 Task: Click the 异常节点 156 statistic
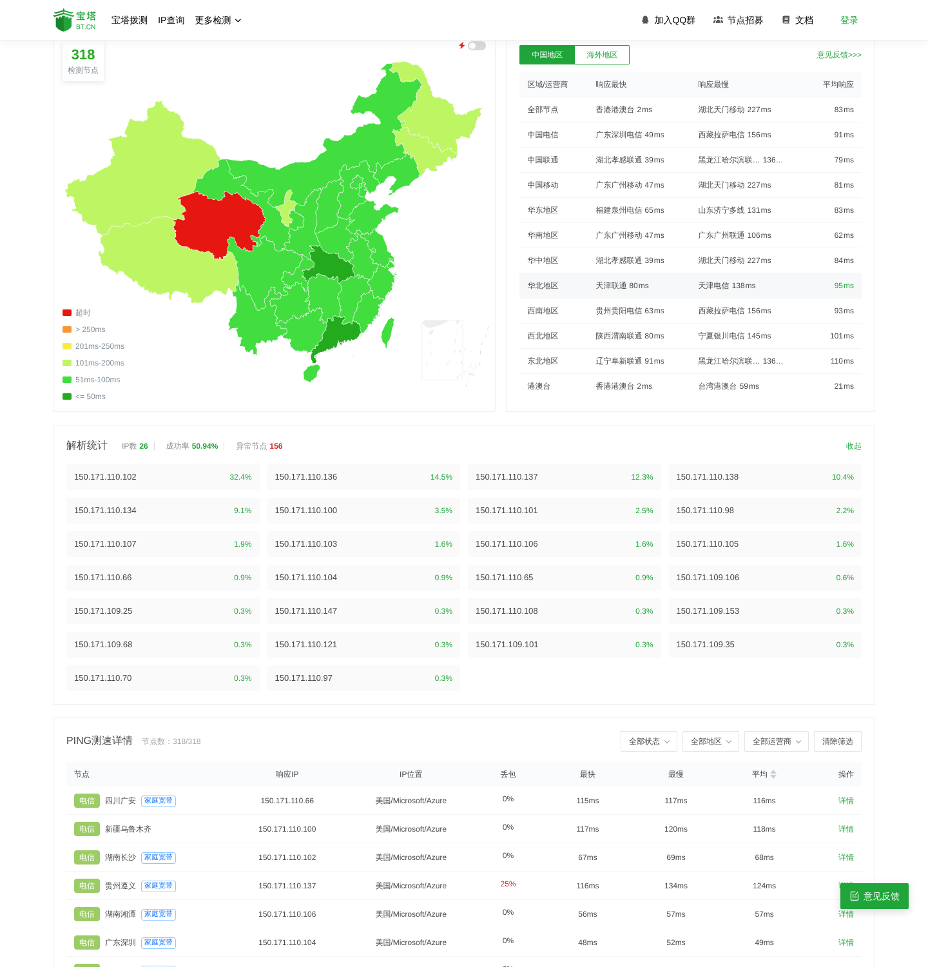coord(259,446)
